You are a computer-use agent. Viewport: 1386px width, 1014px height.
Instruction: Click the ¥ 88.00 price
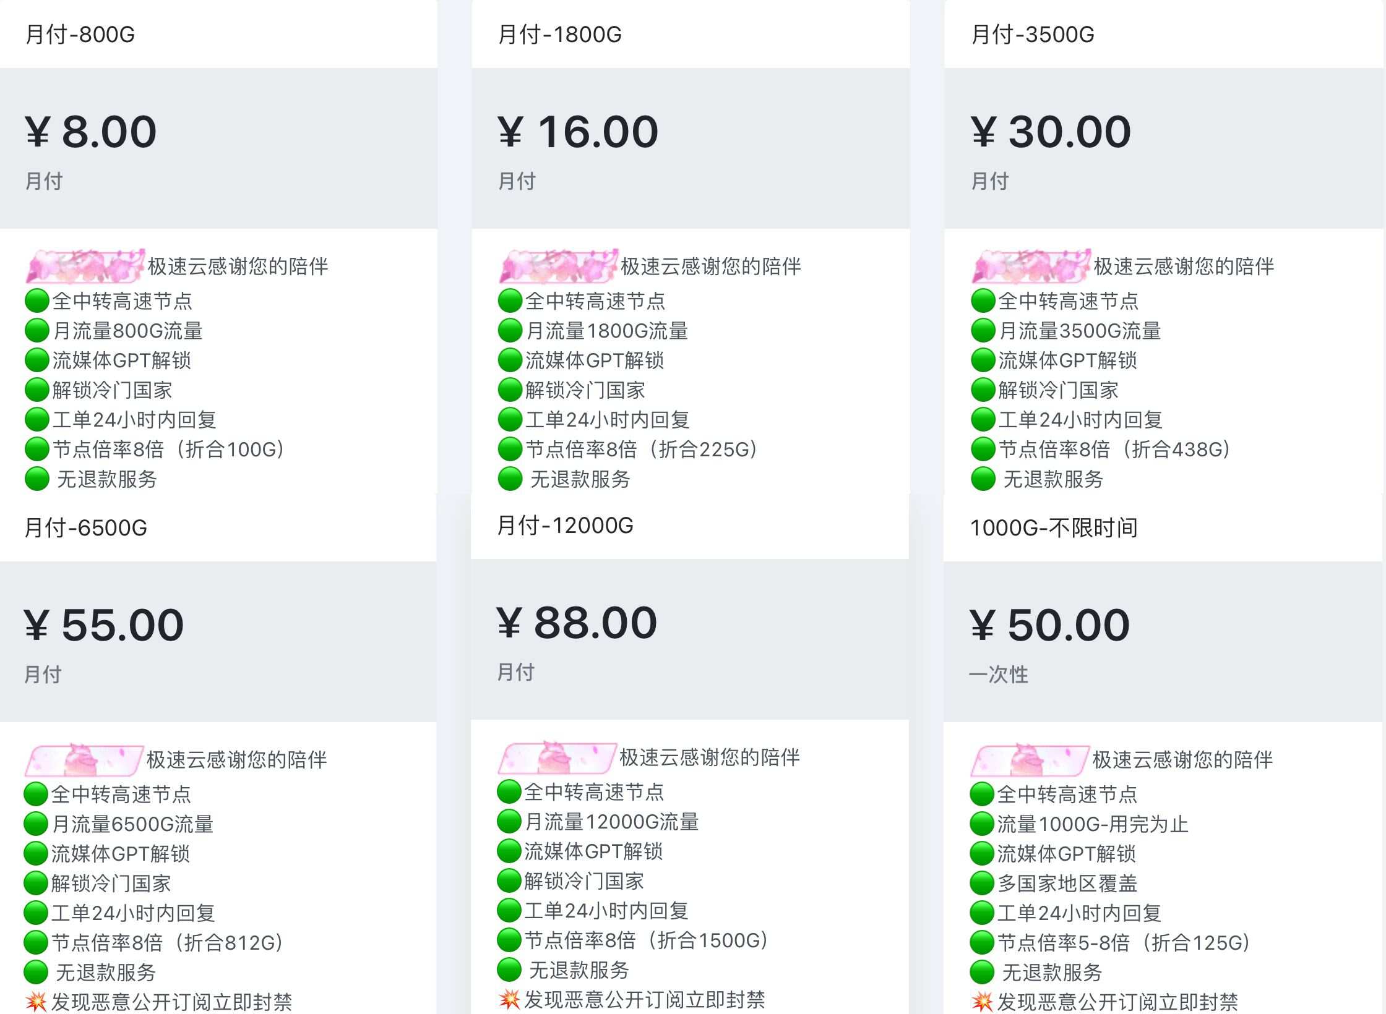point(577,623)
